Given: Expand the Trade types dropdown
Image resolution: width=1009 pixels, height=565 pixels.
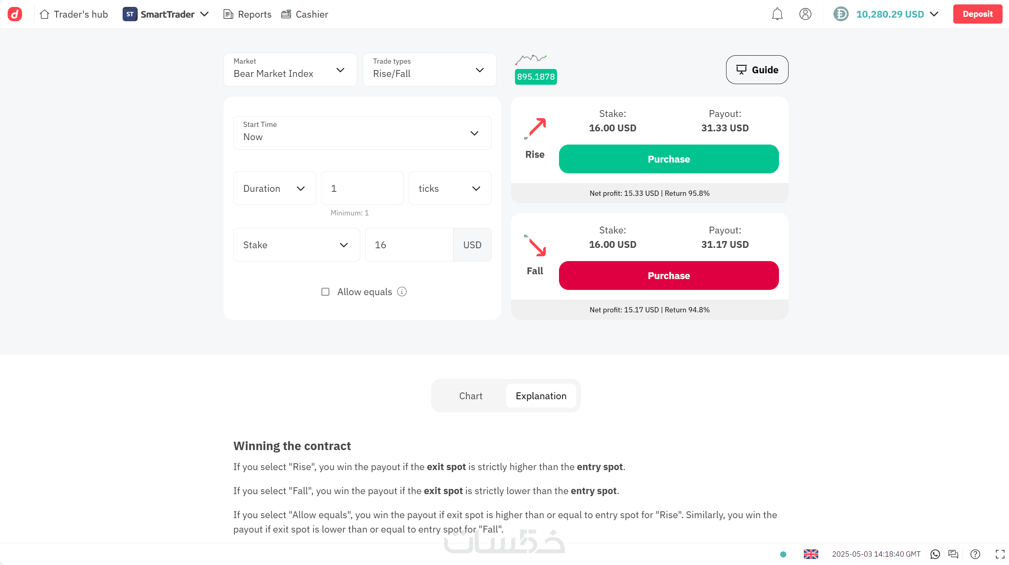Looking at the screenshot, I should (429, 70).
